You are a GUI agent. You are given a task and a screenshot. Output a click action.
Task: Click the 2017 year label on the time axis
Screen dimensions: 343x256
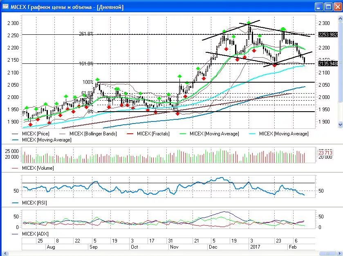[255, 247]
